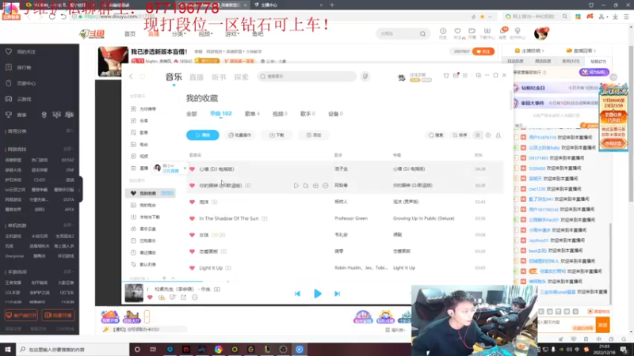Open the Douyu user avatar in header
Image resolution: width=634 pixels, height=356 pixels.
click(x=540, y=33)
